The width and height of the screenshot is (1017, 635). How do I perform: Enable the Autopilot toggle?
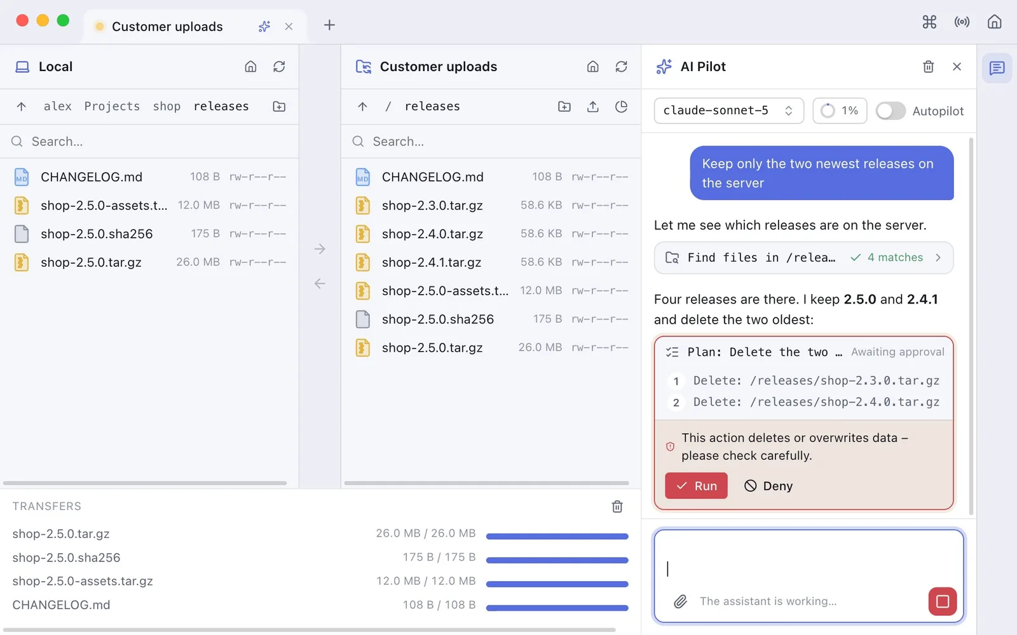pos(891,111)
